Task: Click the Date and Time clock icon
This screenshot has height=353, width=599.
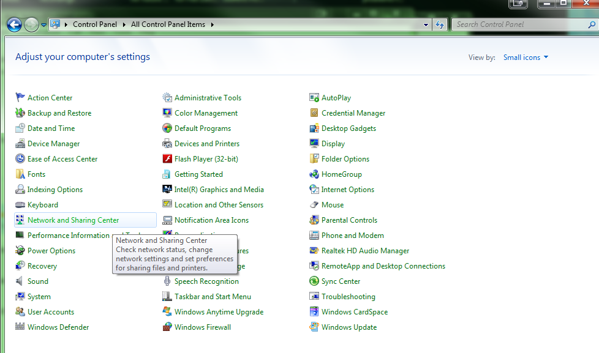Action: coord(20,128)
